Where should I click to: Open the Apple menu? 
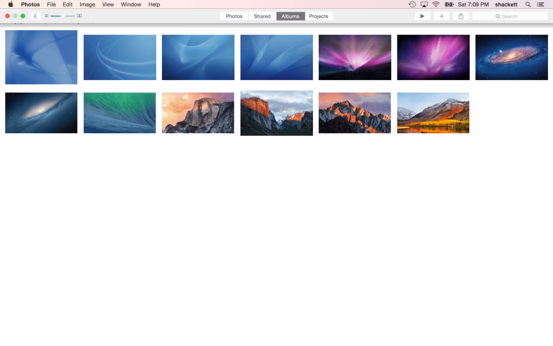pyautogui.click(x=11, y=4)
